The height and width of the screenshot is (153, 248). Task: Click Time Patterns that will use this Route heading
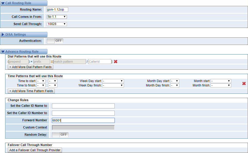tap(35, 76)
